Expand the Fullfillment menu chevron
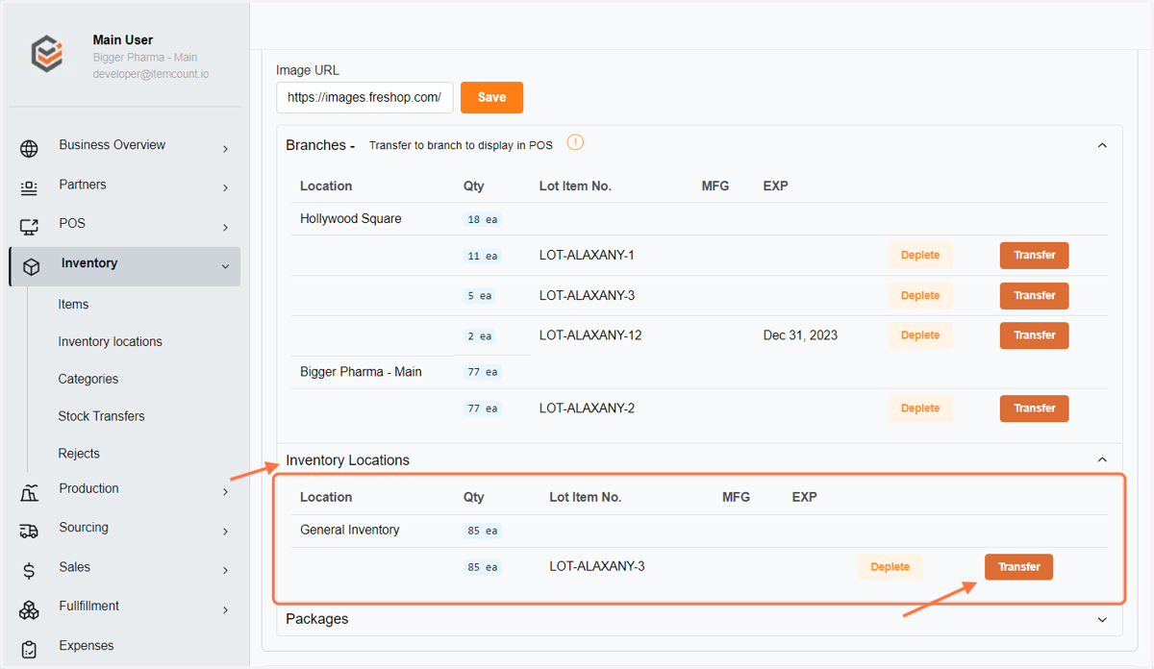 coord(225,610)
